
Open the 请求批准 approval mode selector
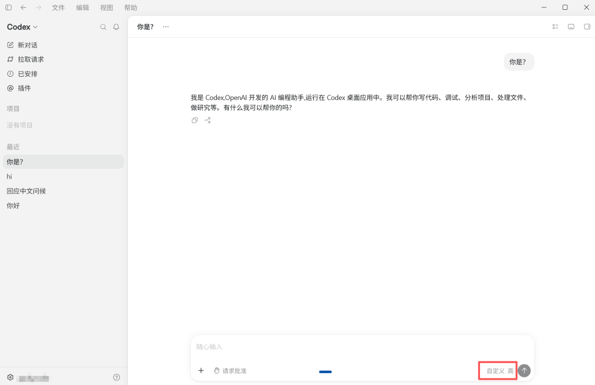[230, 371]
